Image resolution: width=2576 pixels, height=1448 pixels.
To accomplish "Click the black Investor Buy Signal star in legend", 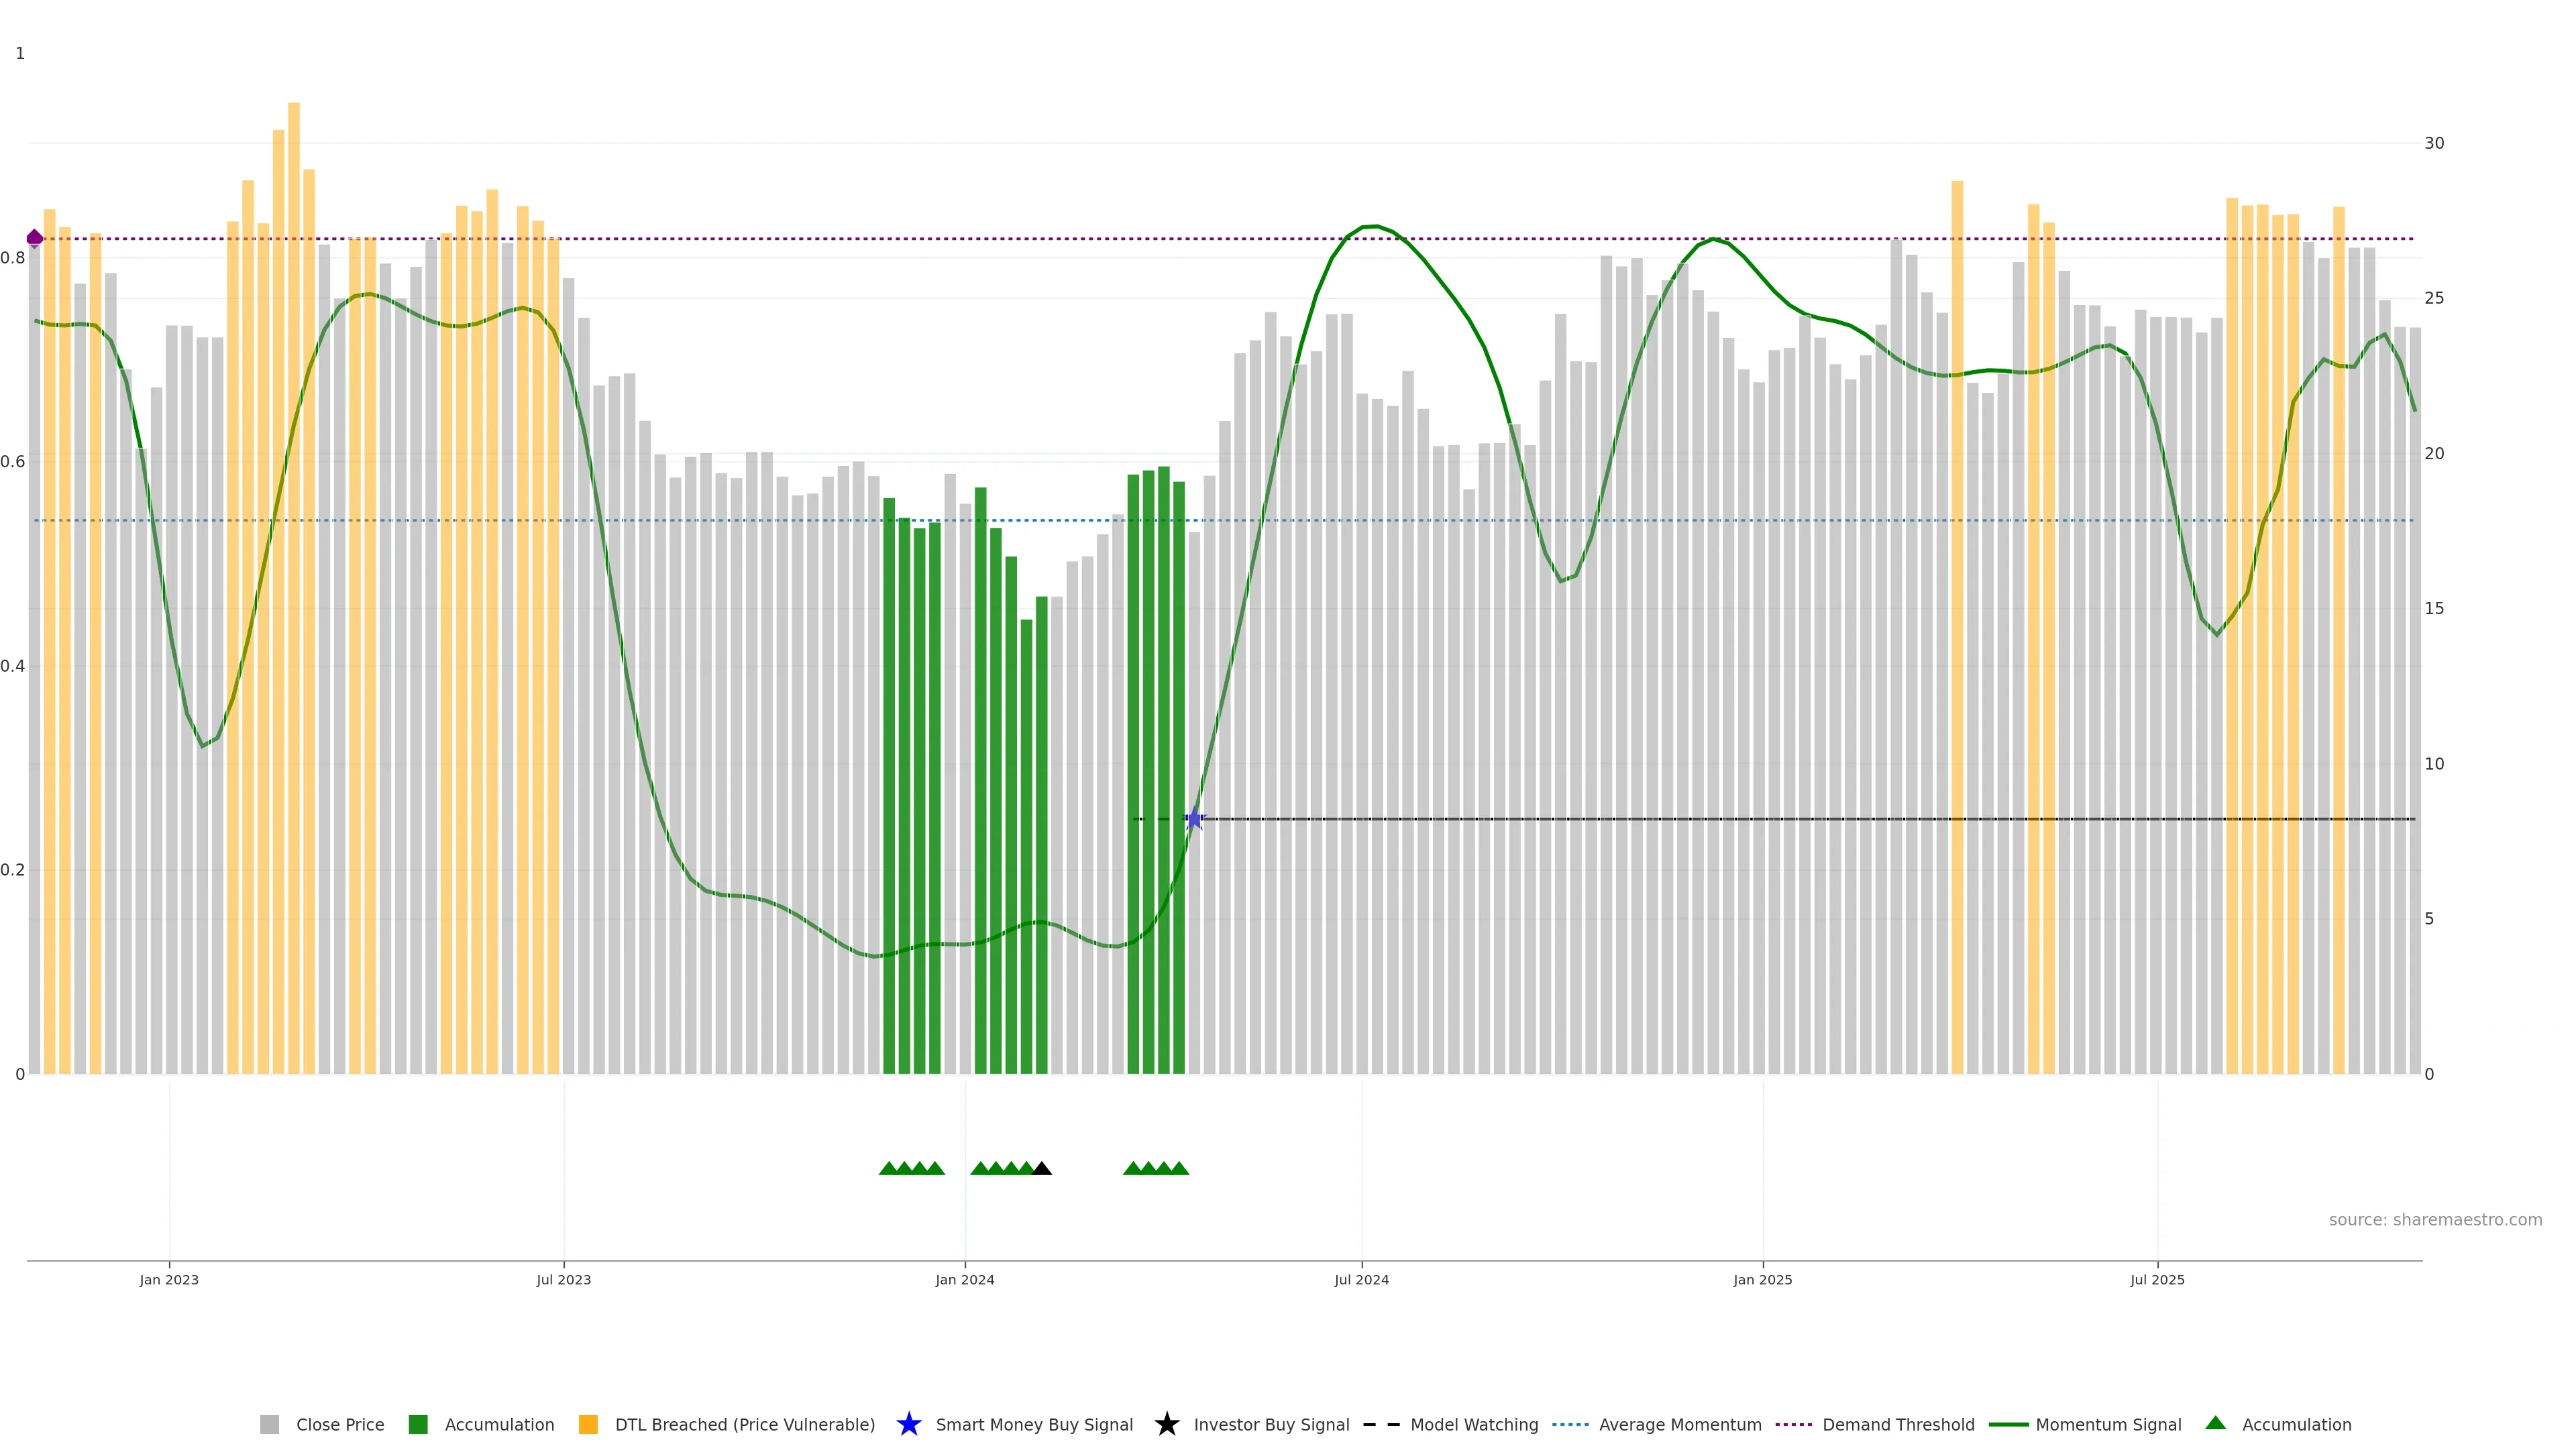I will point(1166,1424).
